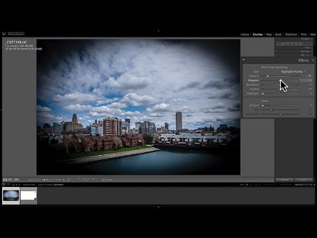317x238 pixels.
Task: Switch to the Slideshow module
Action: (x=291, y=34)
